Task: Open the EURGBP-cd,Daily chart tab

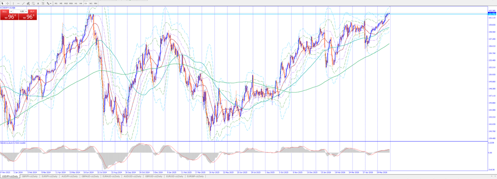Action: [x=195, y=176]
